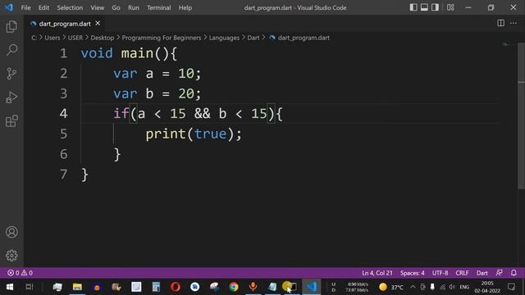The height and width of the screenshot is (295, 525).
Task: Click line number 1 in the gutter
Action: 64,53
